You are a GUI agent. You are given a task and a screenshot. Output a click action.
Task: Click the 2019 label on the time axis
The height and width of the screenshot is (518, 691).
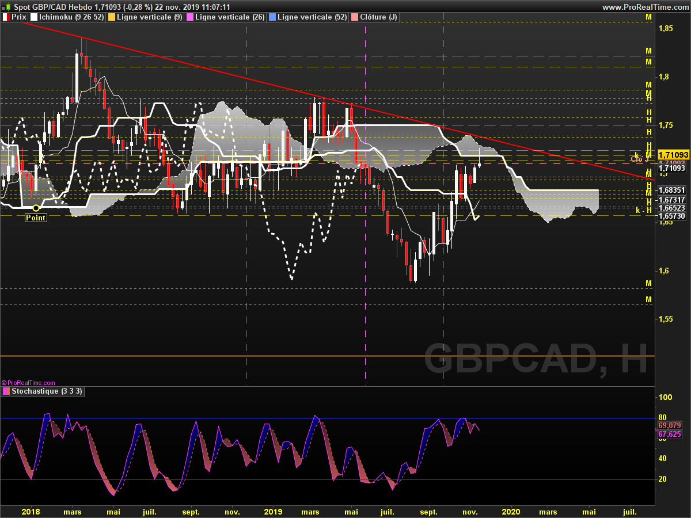272,512
